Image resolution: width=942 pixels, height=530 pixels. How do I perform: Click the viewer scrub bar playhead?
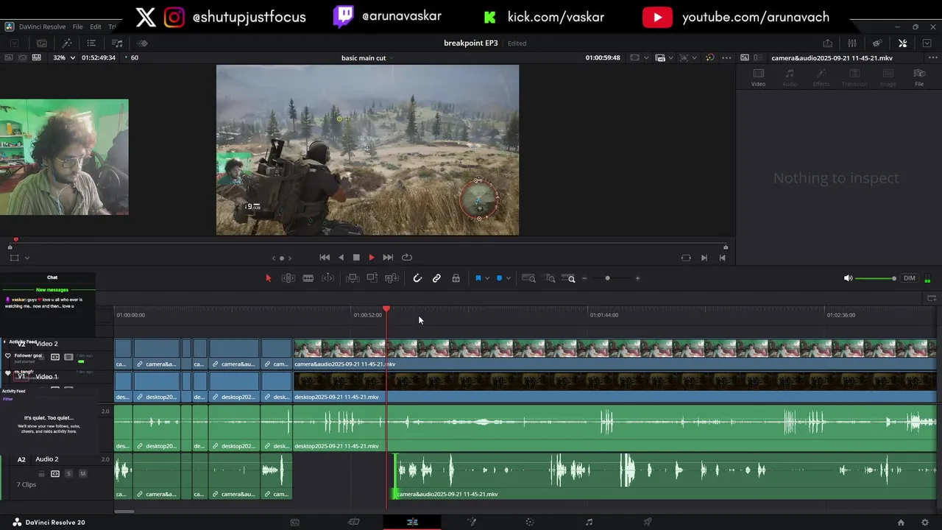[x=15, y=241]
